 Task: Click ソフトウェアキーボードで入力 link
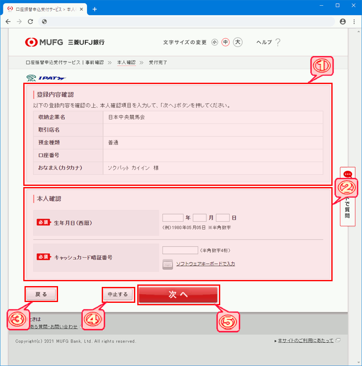click(x=205, y=264)
